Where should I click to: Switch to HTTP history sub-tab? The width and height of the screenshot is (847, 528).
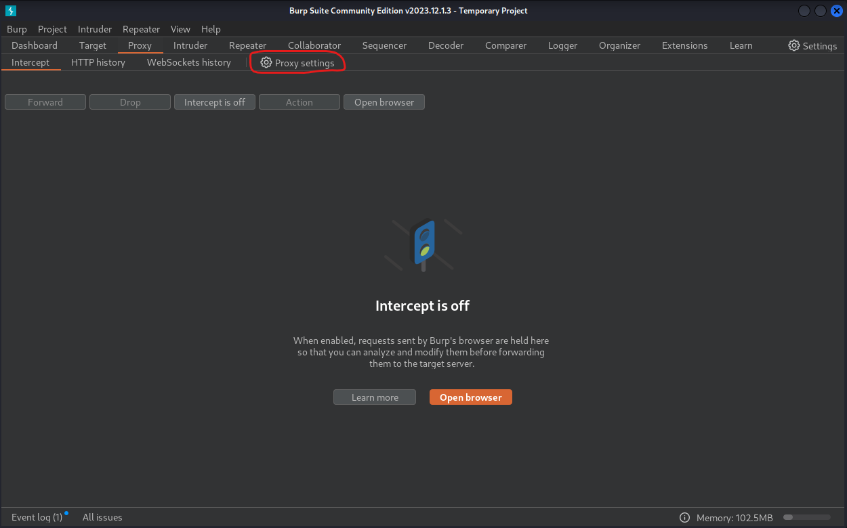98,62
